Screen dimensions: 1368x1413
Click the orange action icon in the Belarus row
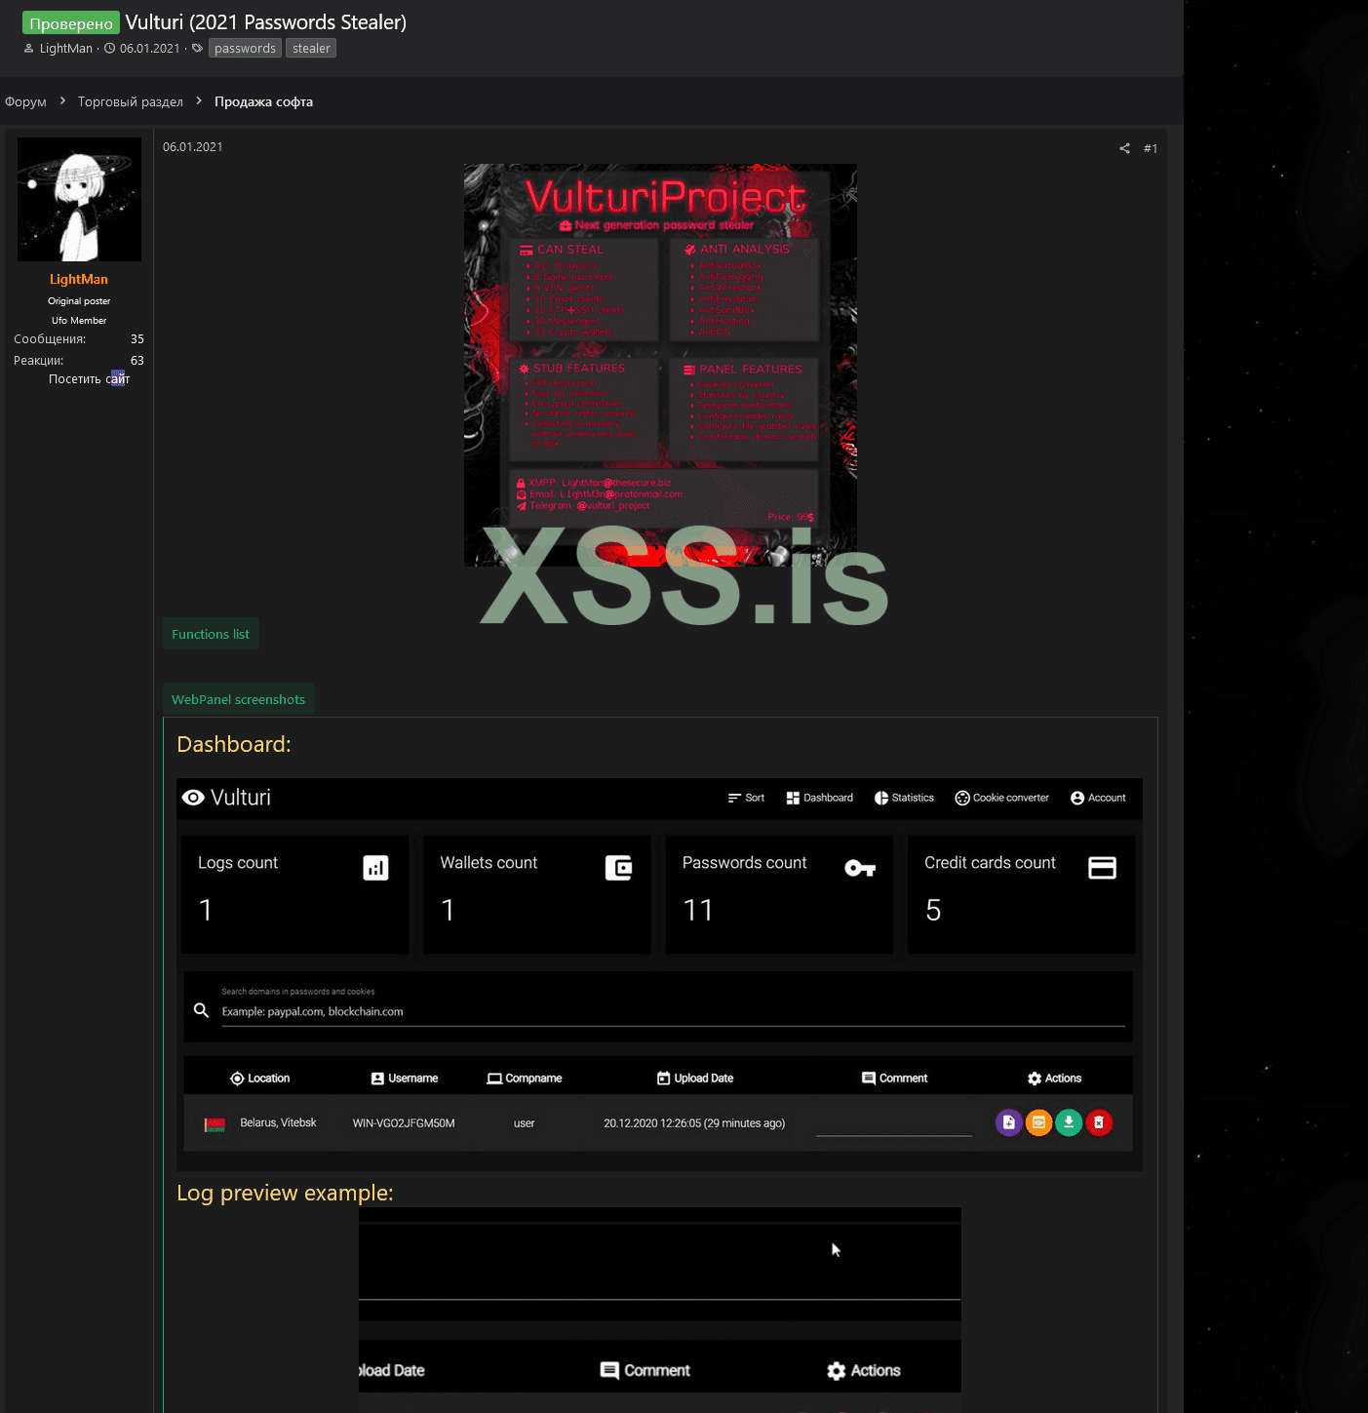1038,1122
